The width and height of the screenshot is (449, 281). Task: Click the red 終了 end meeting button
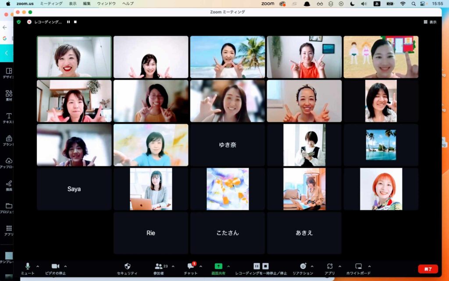(428, 269)
